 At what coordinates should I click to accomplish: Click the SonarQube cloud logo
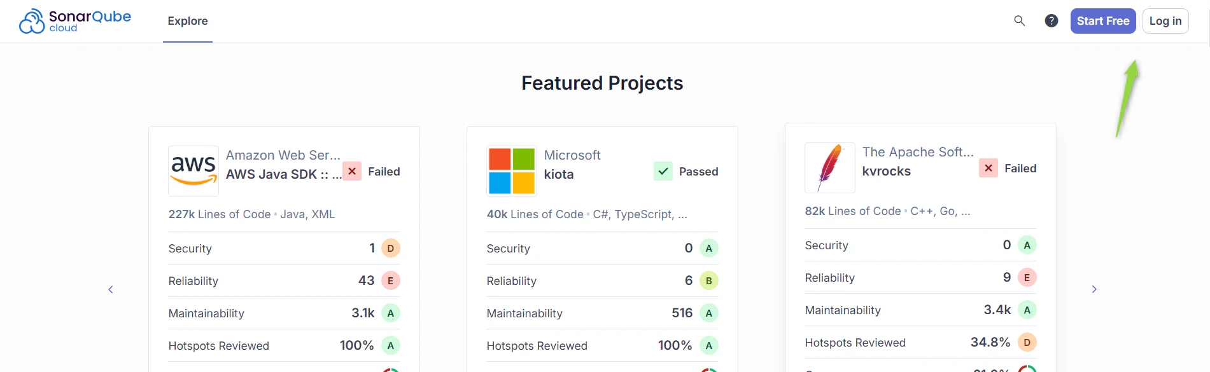(75, 21)
